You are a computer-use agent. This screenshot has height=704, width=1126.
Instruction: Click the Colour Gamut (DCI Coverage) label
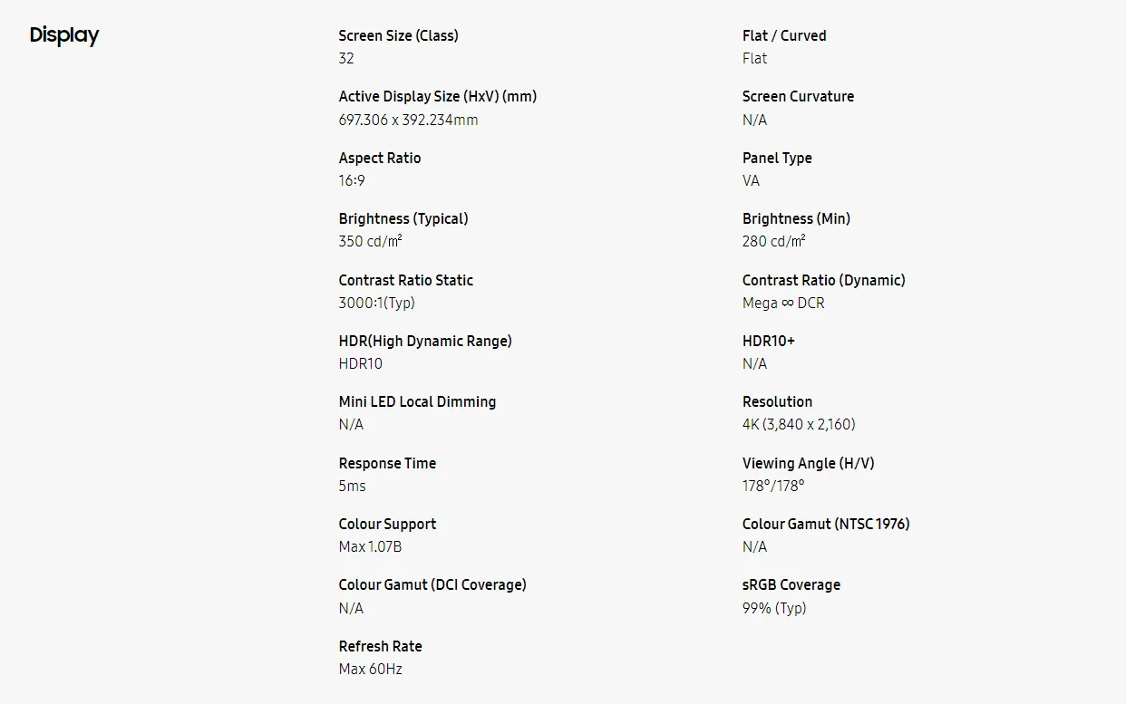(x=432, y=584)
